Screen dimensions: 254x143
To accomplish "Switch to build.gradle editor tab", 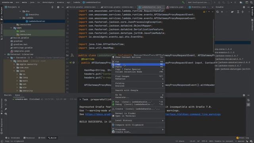I will point(82,7).
